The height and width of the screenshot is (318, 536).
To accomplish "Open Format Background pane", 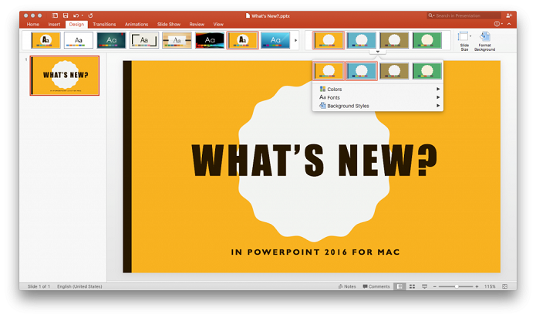I will (485, 41).
